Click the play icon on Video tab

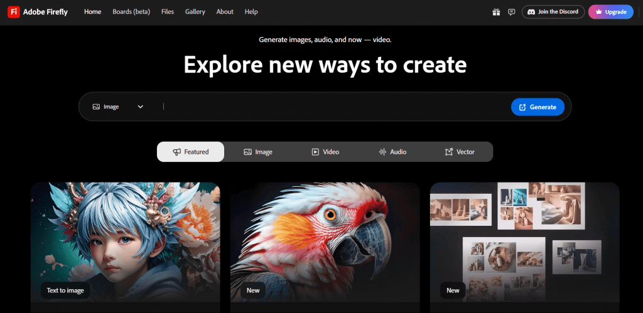pos(315,152)
